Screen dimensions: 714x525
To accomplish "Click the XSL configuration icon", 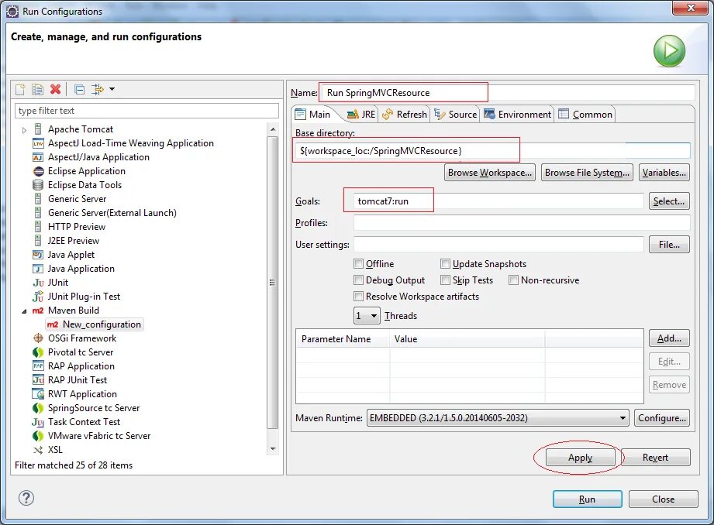I will click(x=38, y=450).
